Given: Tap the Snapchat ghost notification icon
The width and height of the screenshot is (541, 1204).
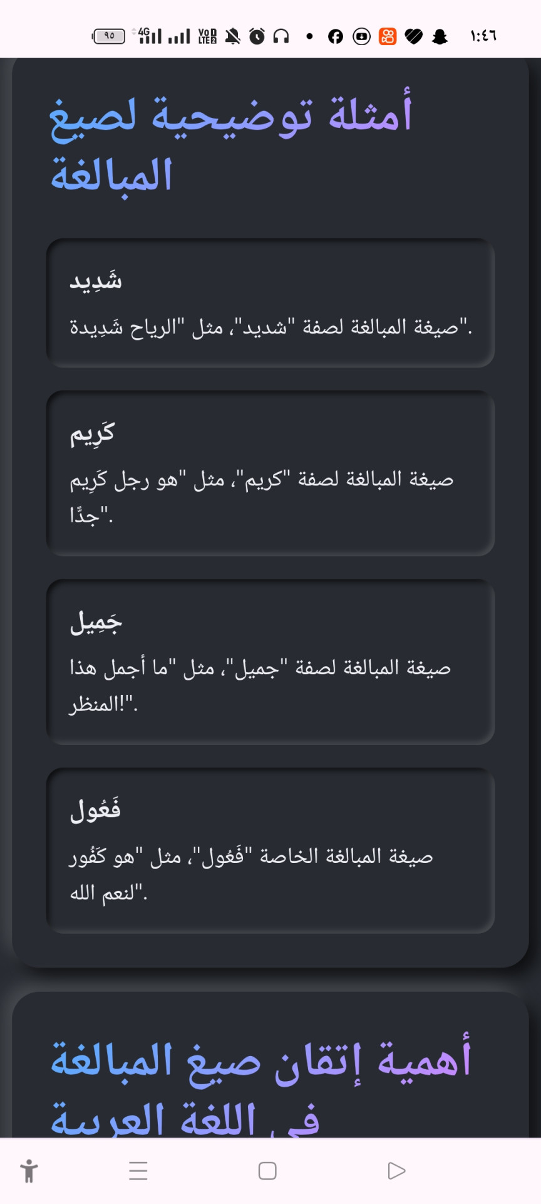Looking at the screenshot, I should pos(440,36).
